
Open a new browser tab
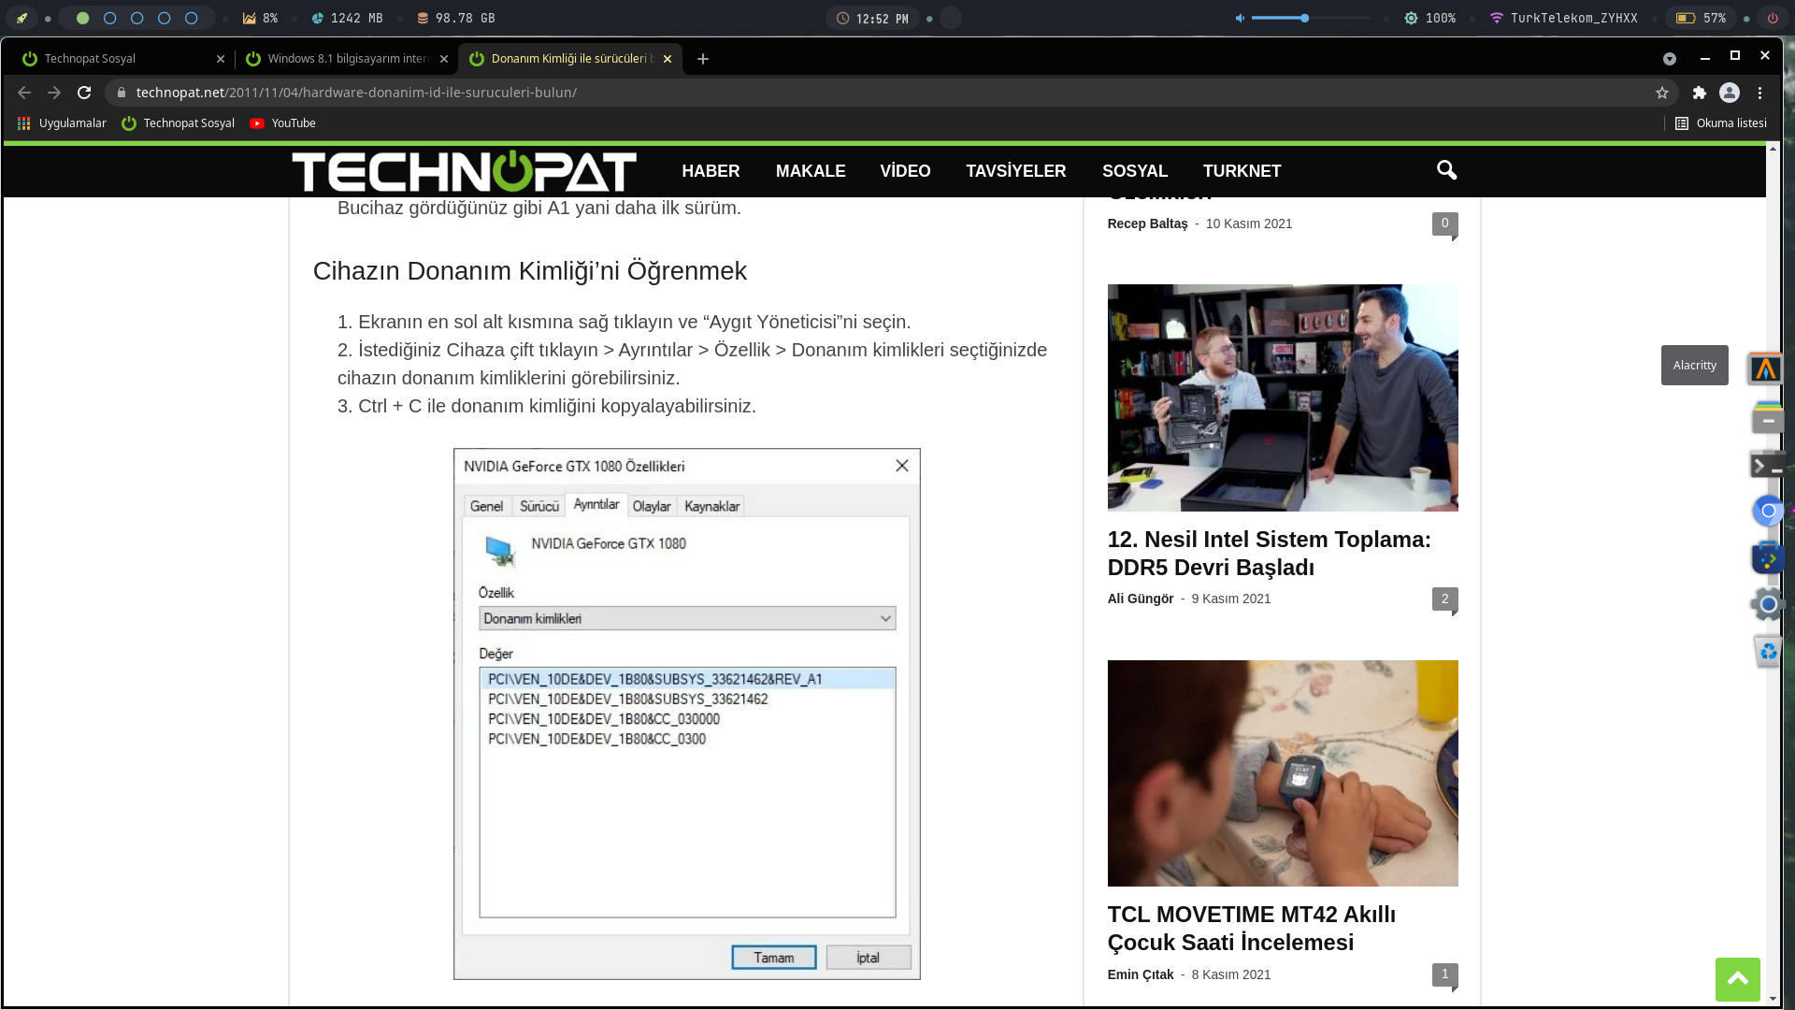click(703, 59)
